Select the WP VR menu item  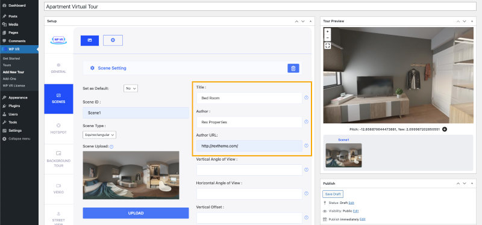point(19,49)
